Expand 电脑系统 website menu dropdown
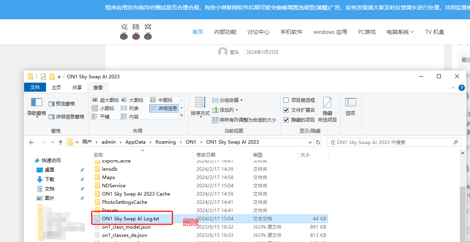The width and height of the screenshot is (470, 242). click(x=400, y=32)
